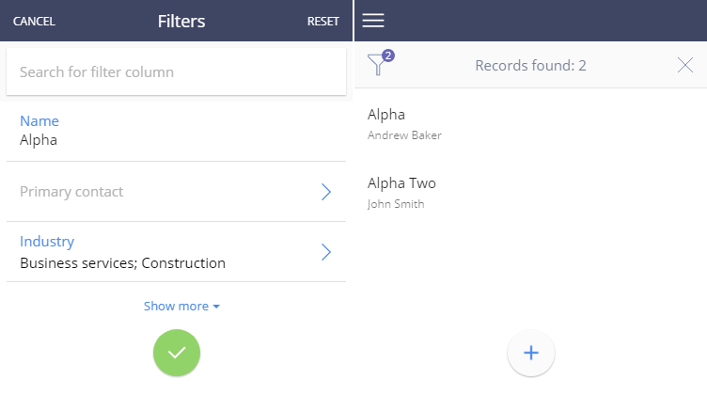Select the Primary contact filter row
The image size is (707, 395).
point(177,192)
